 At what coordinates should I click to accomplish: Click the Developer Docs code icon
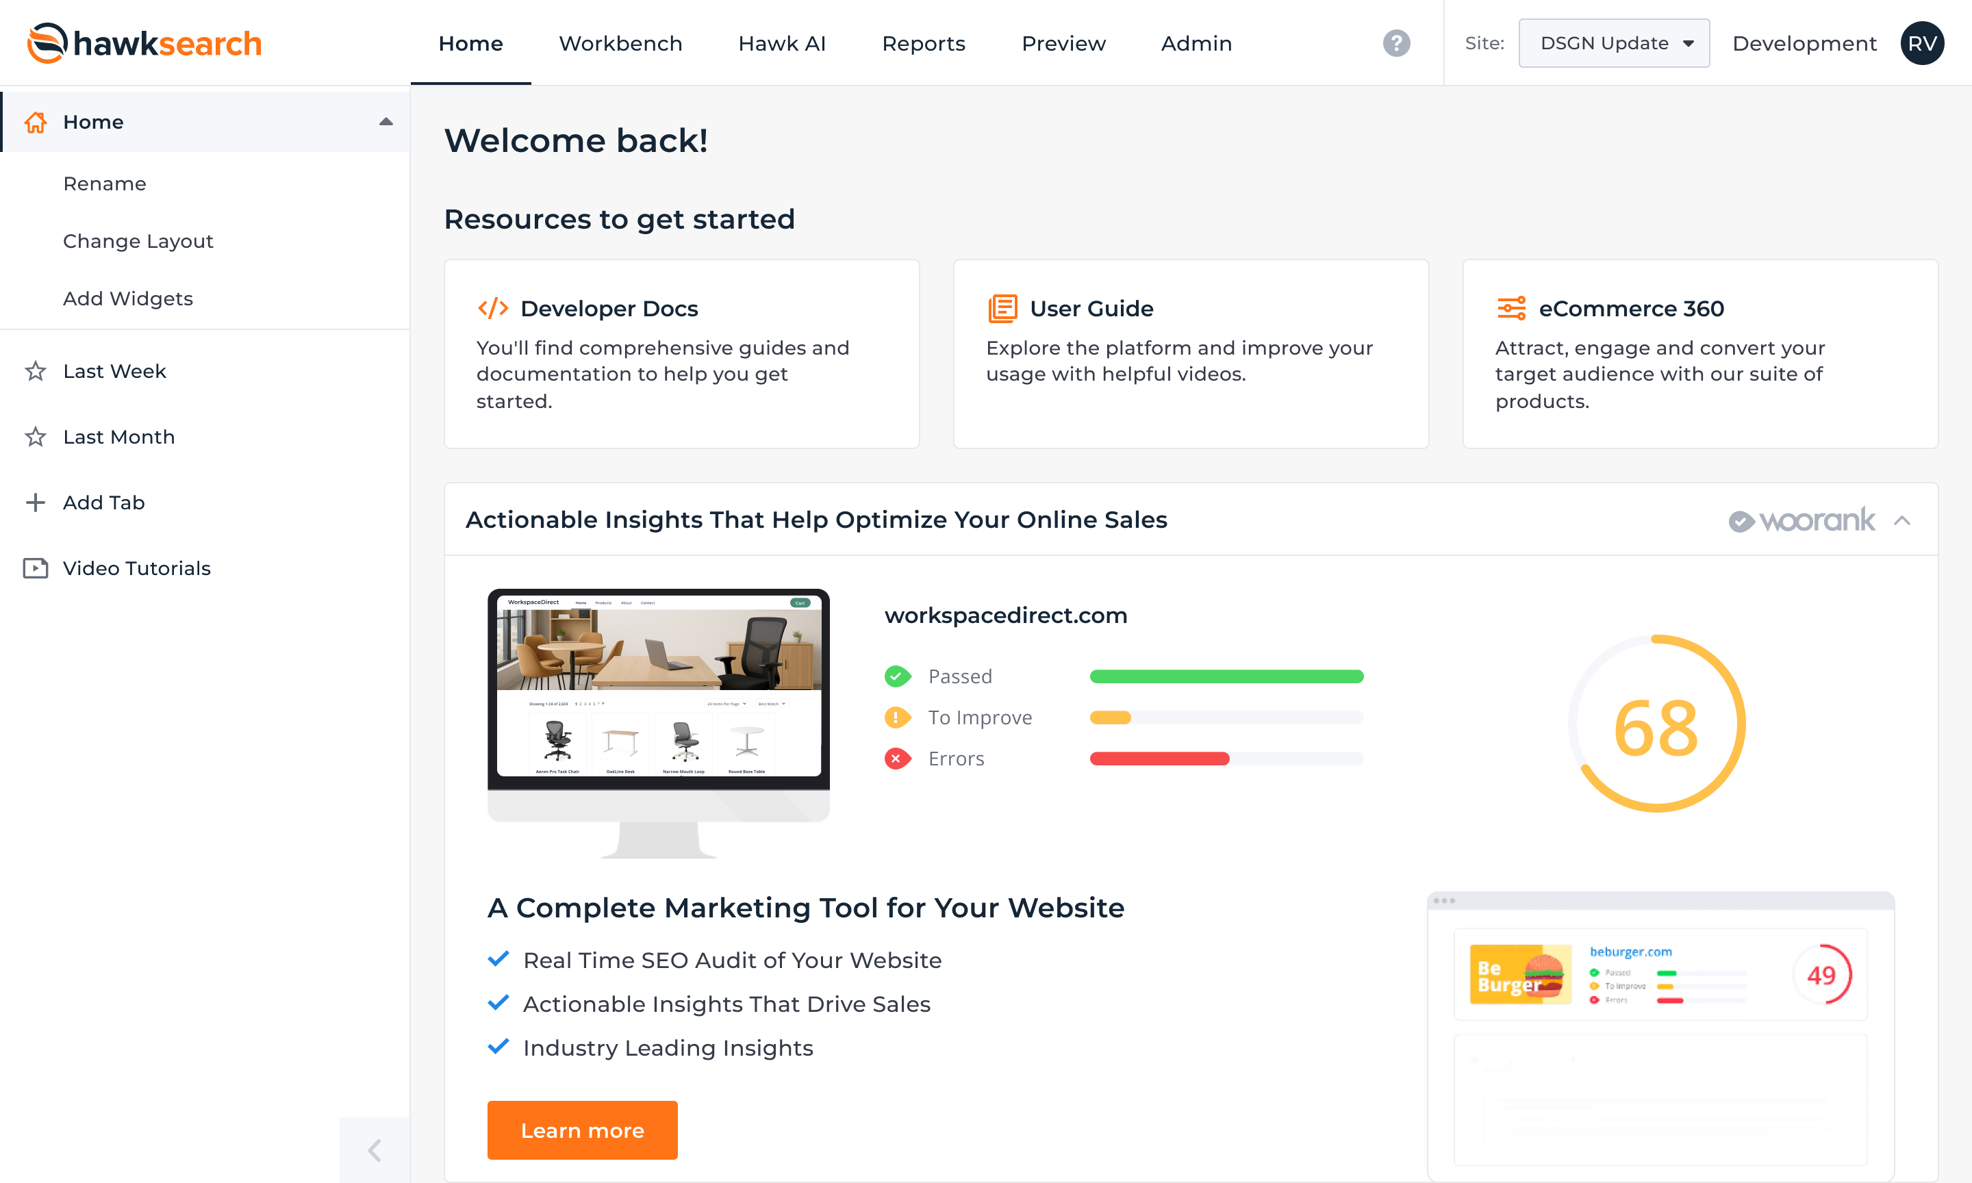(492, 309)
